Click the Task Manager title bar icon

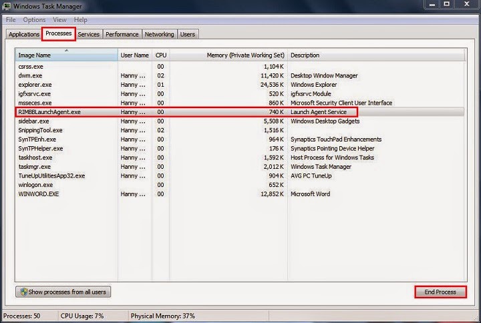[7, 6]
